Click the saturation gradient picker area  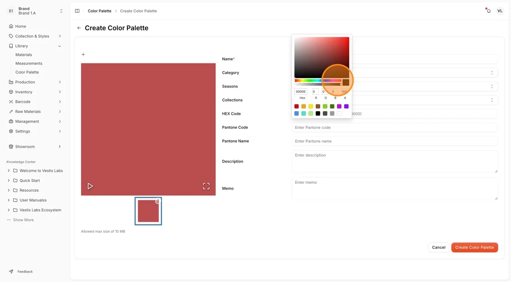(322, 57)
